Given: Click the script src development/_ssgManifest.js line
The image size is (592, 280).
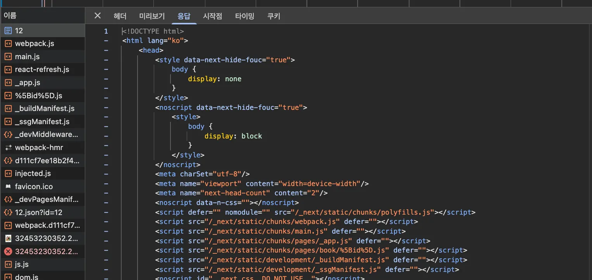Looking at the screenshot, I should [x=307, y=270].
